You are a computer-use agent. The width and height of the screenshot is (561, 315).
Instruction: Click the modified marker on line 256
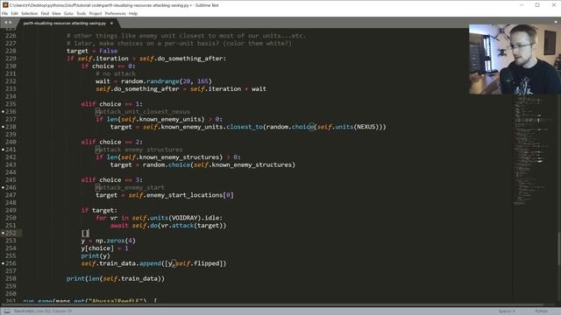[x=4, y=263]
